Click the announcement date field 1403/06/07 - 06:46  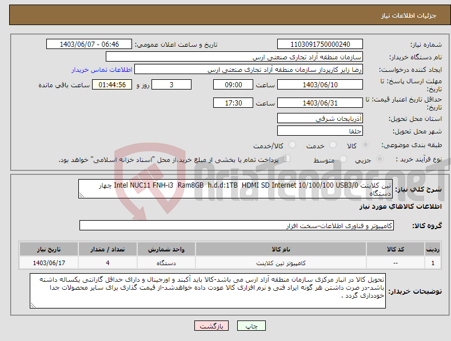coord(89,44)
